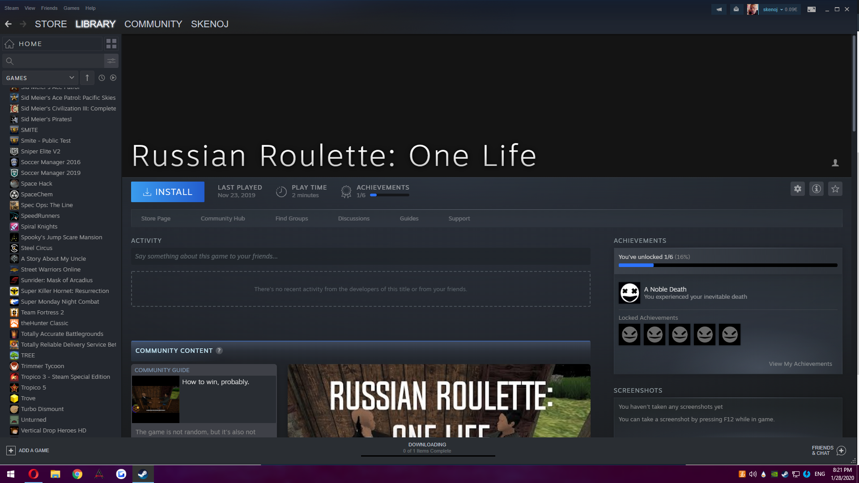Open the How to win, probably guide
The image size is (859, 483).
[216, 382]
